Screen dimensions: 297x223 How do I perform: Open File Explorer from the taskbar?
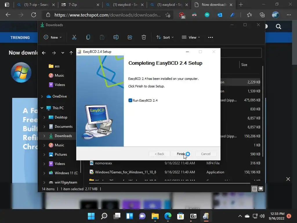tap(155, 216)
